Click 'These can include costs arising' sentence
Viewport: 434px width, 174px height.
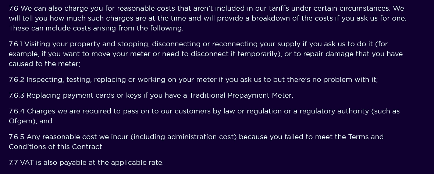click(x=96, y=28)
